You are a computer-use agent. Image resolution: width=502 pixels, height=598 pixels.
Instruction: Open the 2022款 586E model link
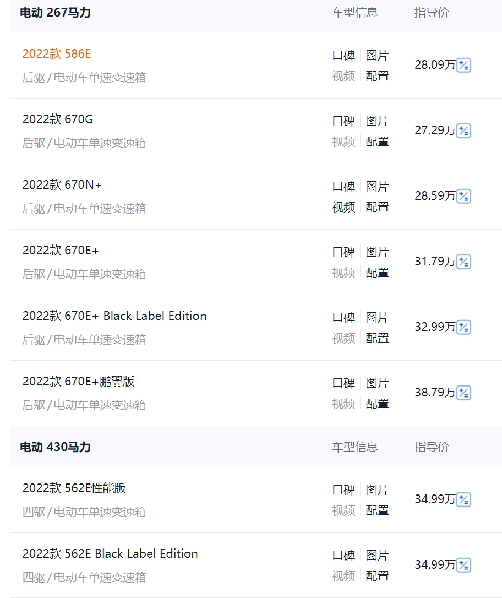pos(57,54)
